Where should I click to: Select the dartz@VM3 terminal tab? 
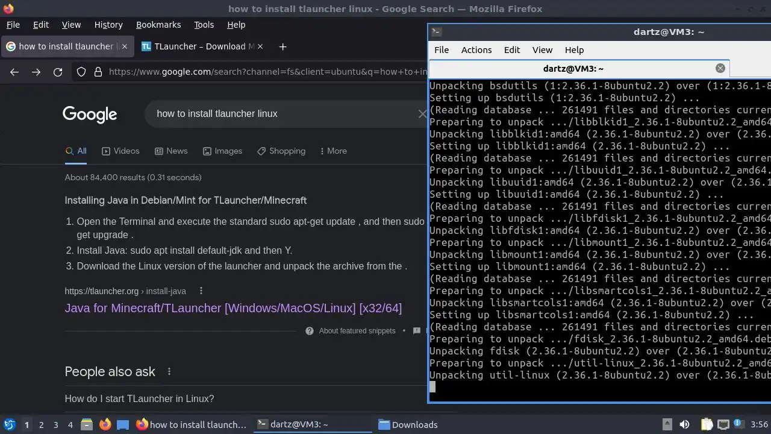579,69
